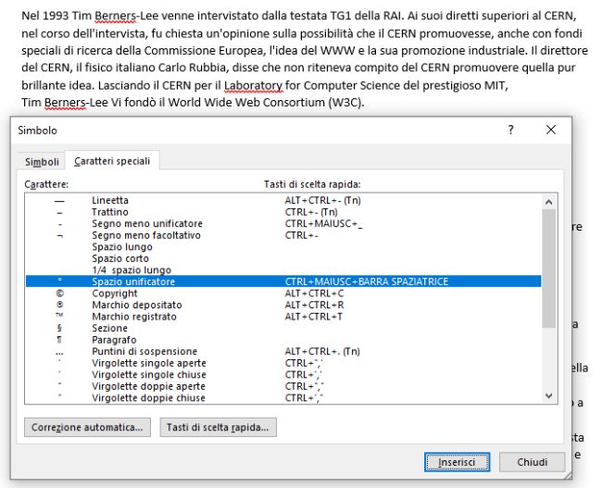Click the Inserisci button
This screenshot has height=488, width=602.
[457, 462]
